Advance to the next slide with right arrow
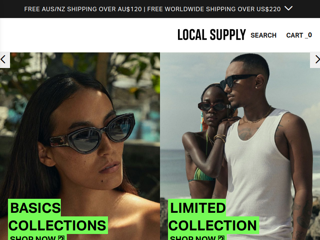The height and width of the screenshot is (240, 320). 315,60
